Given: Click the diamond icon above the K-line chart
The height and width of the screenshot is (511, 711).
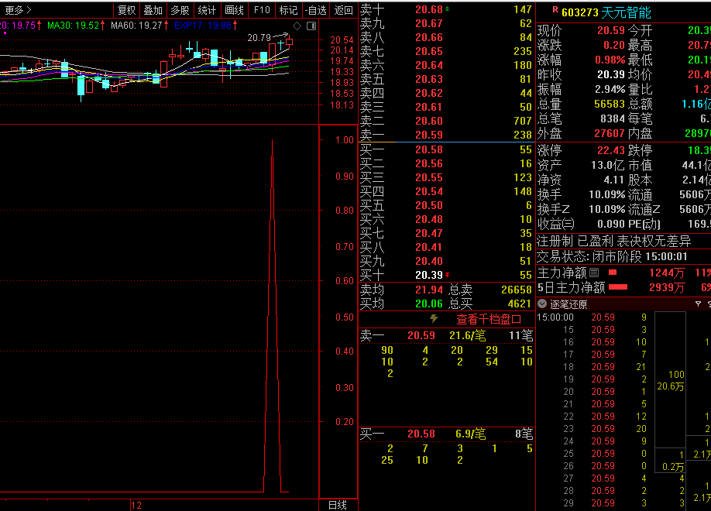Looking at the screenshot, I should 297,26.
